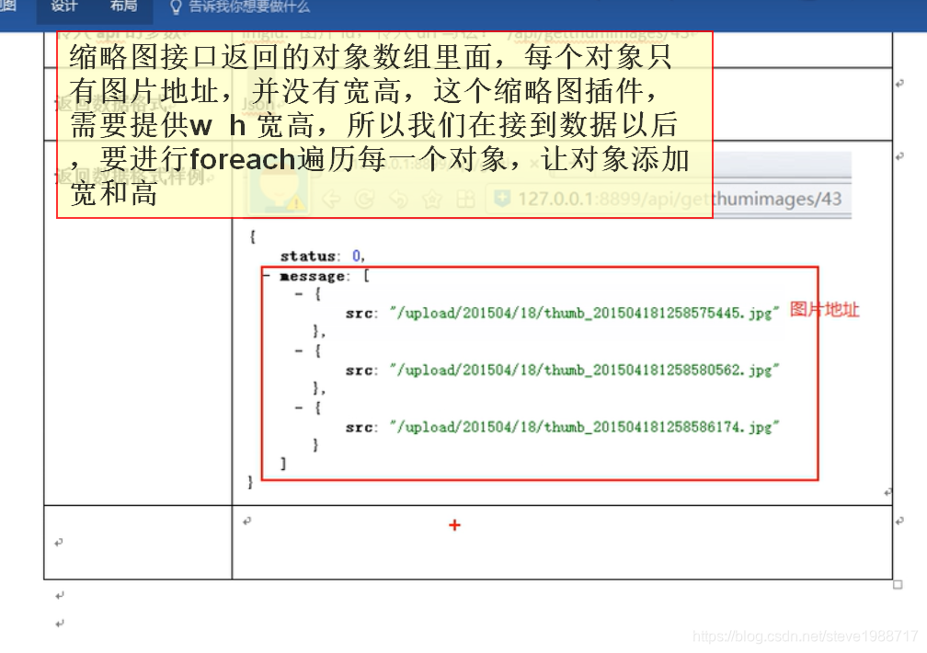Viewport: 927px width, 653px height.
Task: Click the shield icon in the browser address bar
Action: [502, 199]
